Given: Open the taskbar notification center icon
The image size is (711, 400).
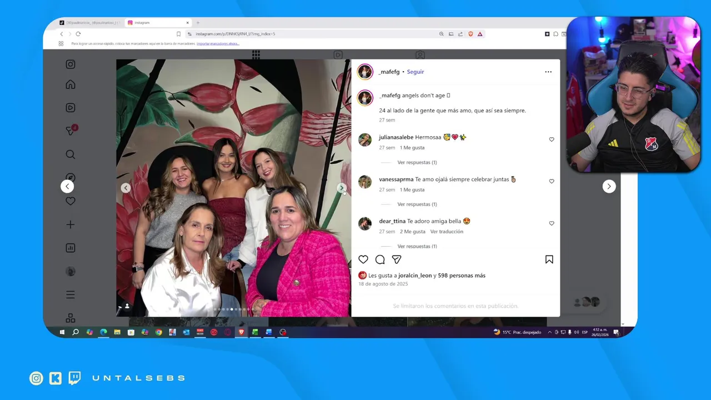Looking at the screenshot, I should pyautogui.click(x=616, y=332).
